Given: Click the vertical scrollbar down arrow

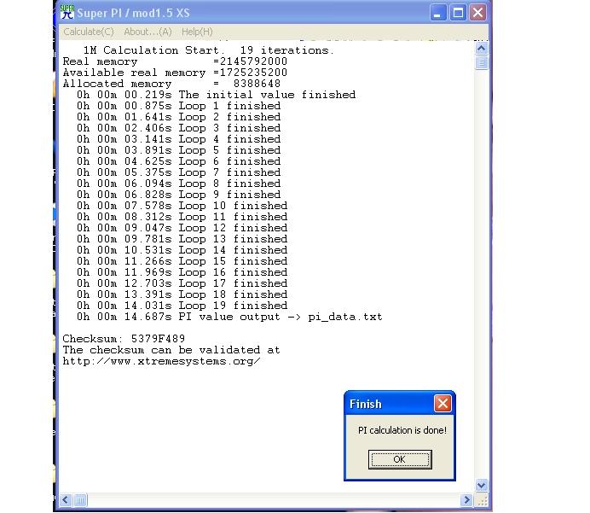Looking at the screenshot, I should [481, 485].
